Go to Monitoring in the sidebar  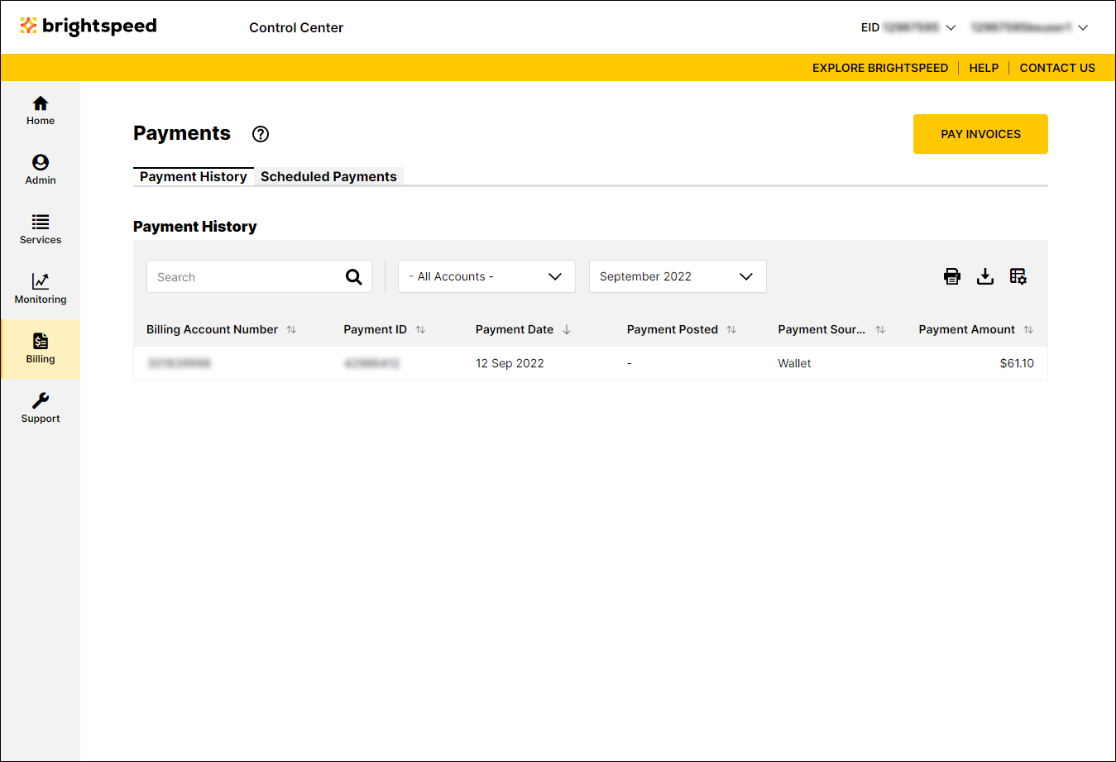click(x=41, y=290)
